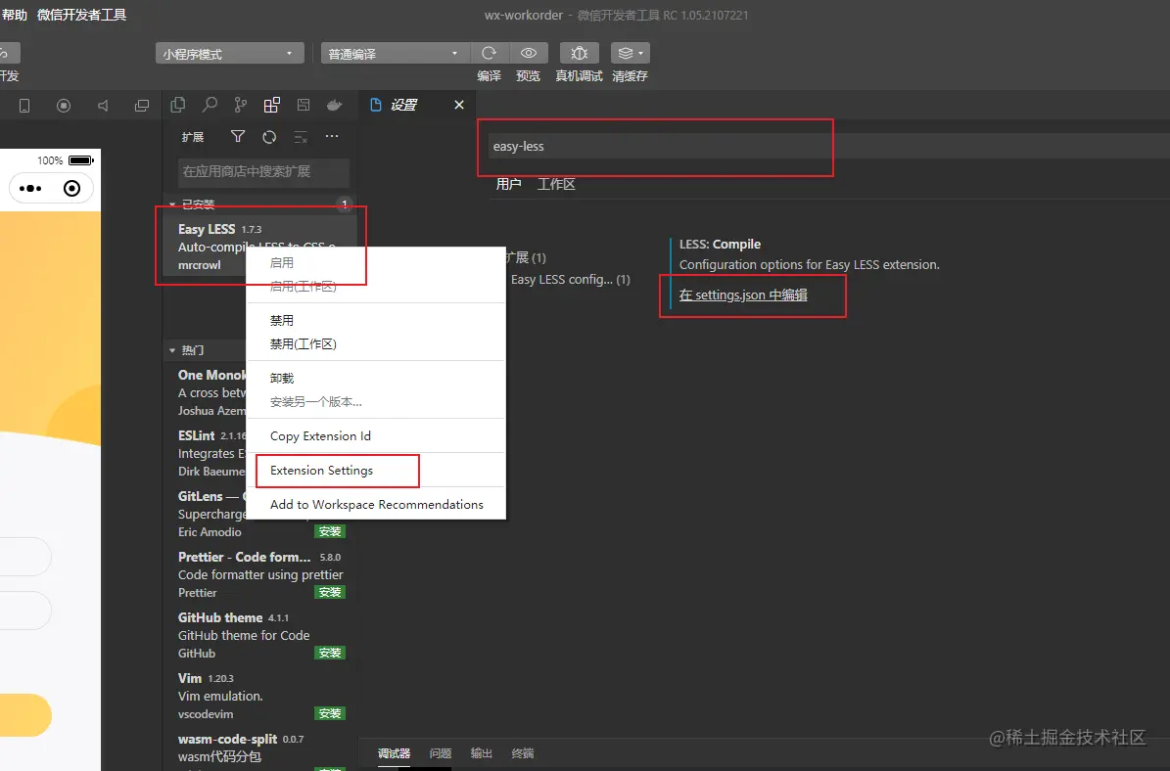Switch to the 调试器 bottom tab
The width and height of the screenshot is (1170, 771).
click(394, 753)
